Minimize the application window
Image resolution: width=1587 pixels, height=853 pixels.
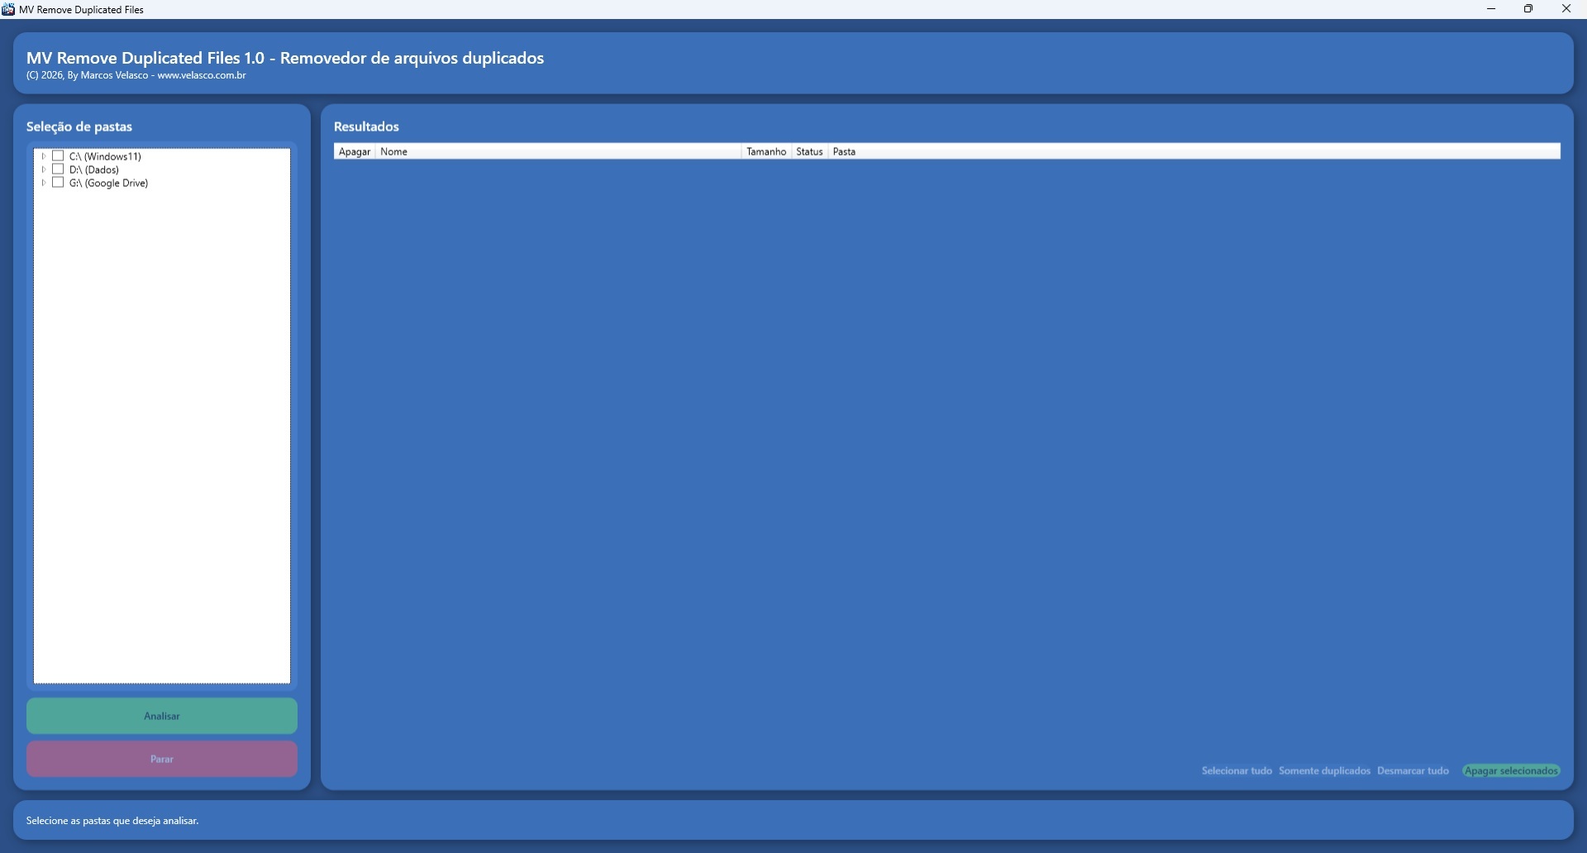coord(1491,9)
